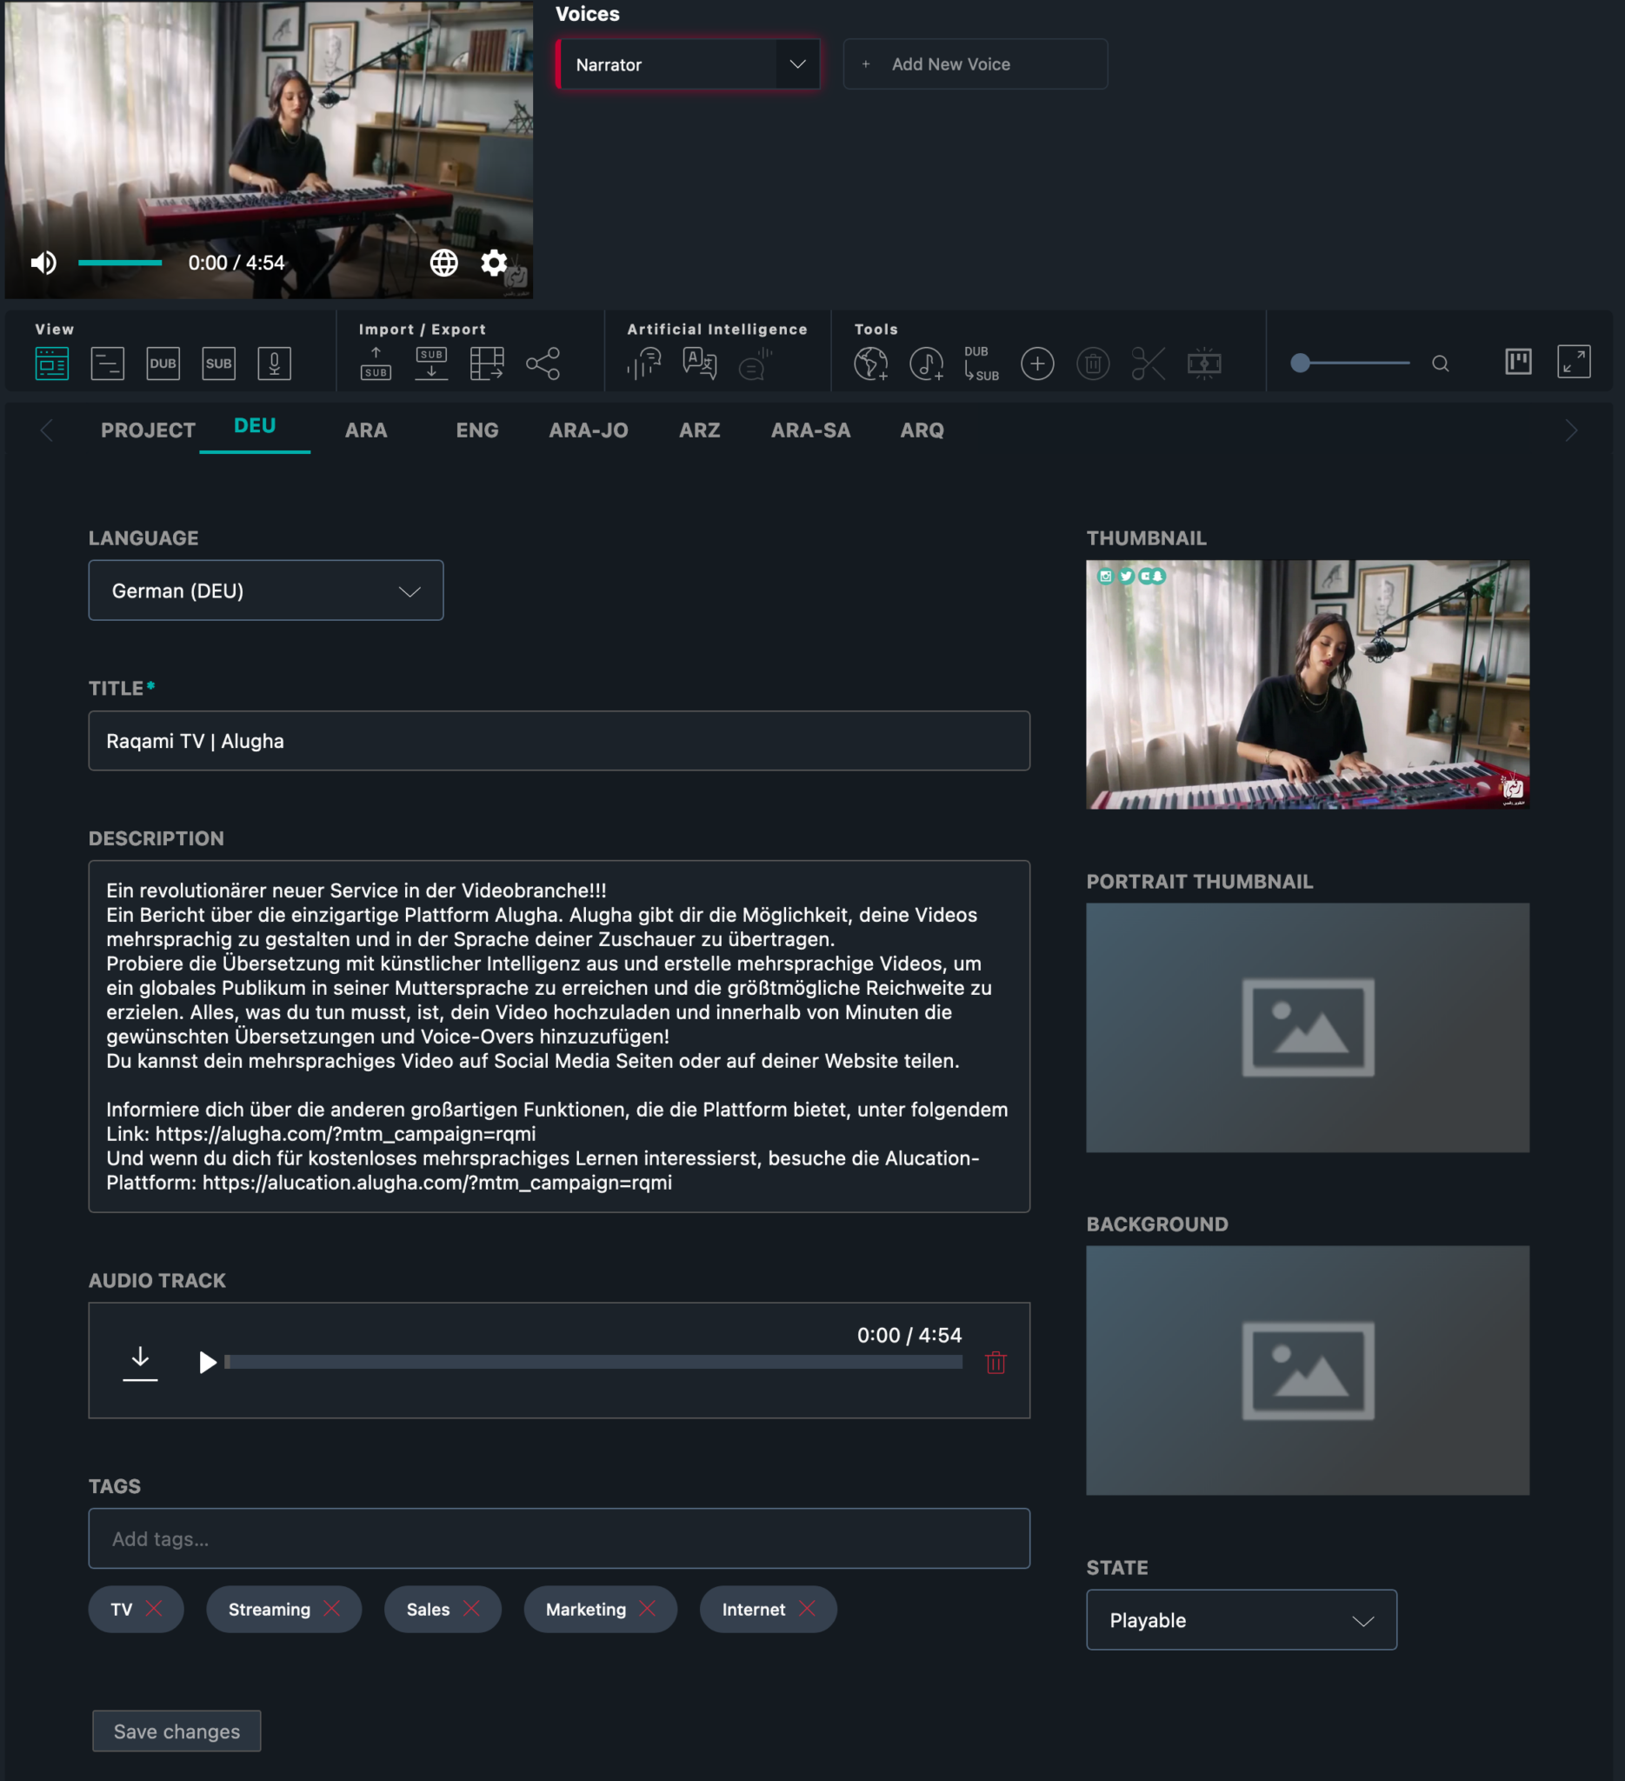Image resolution: width=1625 pixels, height=1781 pixels.
Task: Click the SUB view icon
Action: pos(218,364)
